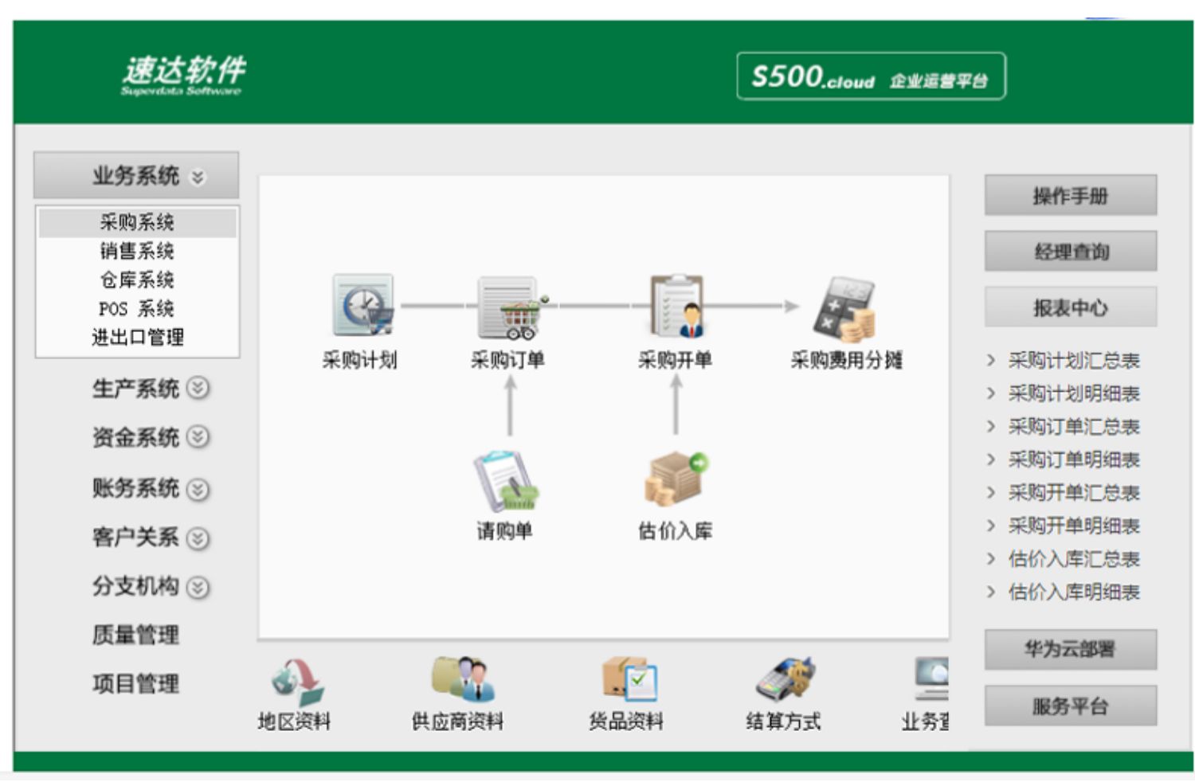Expand the 生产系统 section arrow
Viewport: 1195px width, 782px height.
click(198, 388)
